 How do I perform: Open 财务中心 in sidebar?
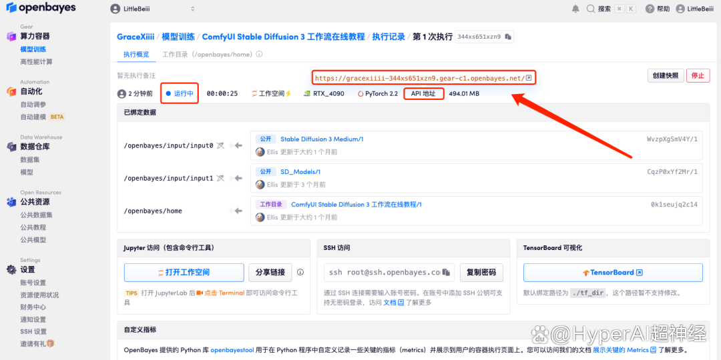[x=33, y=307]
